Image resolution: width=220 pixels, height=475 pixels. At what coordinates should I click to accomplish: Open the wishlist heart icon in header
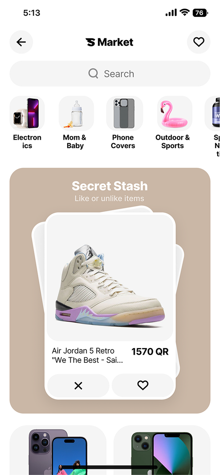click(199, 42)
